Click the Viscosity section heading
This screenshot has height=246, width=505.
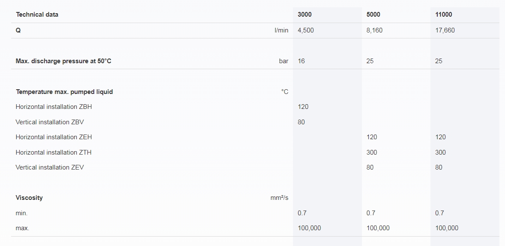[29, 198]
